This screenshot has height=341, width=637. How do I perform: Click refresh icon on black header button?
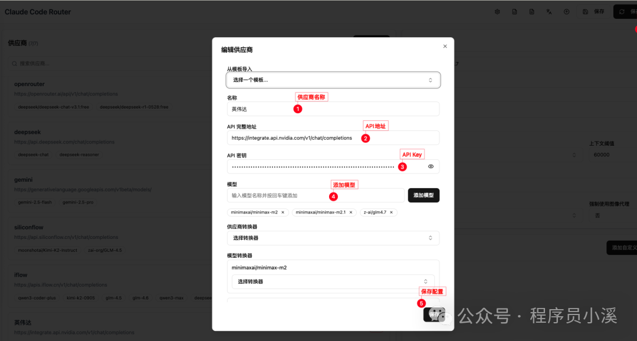coord(622,12)
